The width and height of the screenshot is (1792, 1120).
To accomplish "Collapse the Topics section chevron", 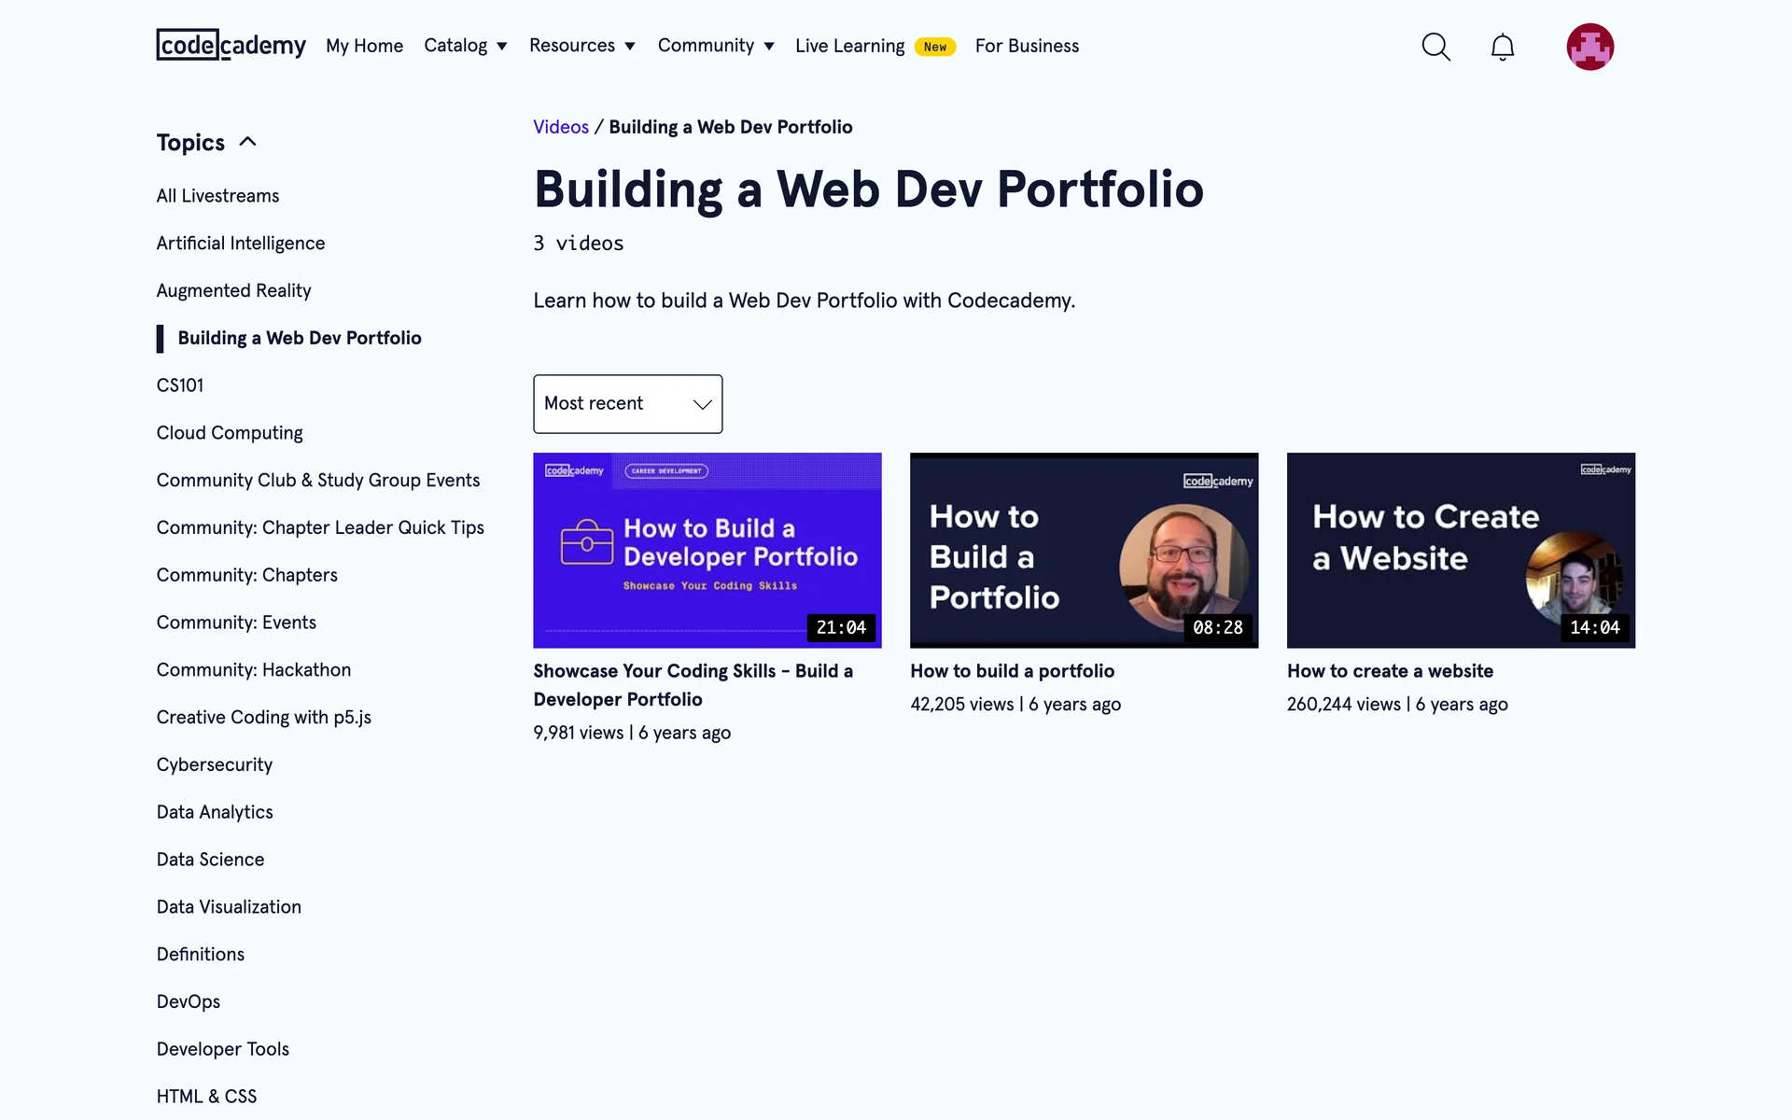I will pyautogui.click(x=247, y=142).
